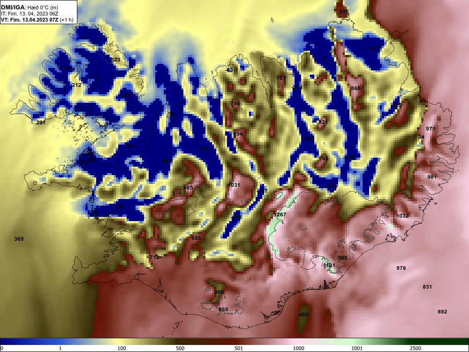Click the map value 1032
469x352 pixels.
point(402,216)
